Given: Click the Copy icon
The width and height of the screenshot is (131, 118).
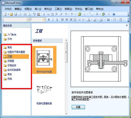Looking at the screenshot, I should (x=48, y=14).
